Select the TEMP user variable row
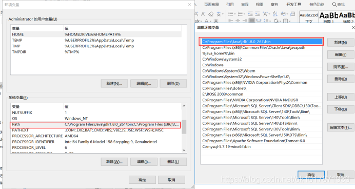The image size is (355, 189). pyautogui.click(x=96, y=40)
